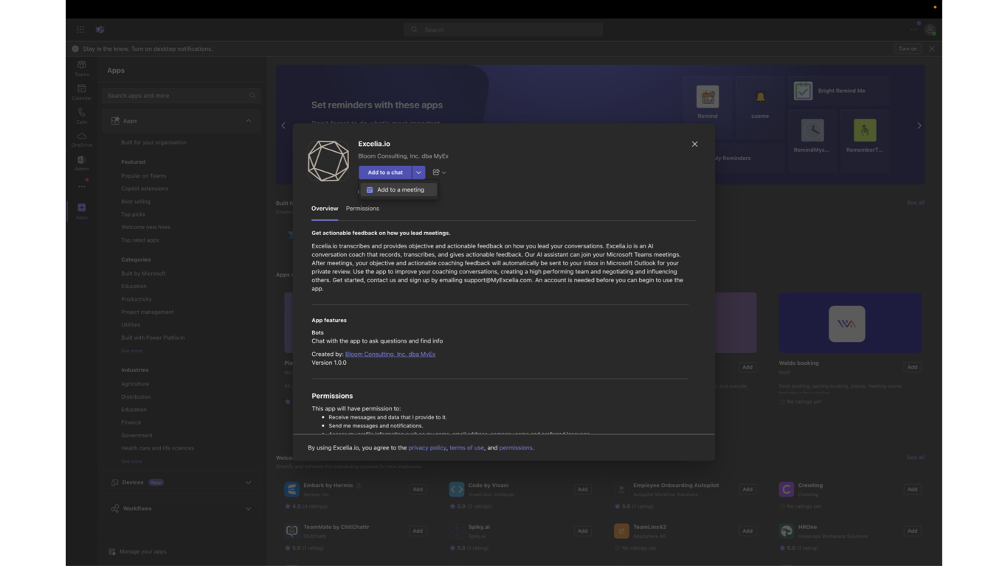This screenshot has height=566, width=1008.
Task: Select Health care and life sciences
Action: pyautogui.click(x=158, y=448)
